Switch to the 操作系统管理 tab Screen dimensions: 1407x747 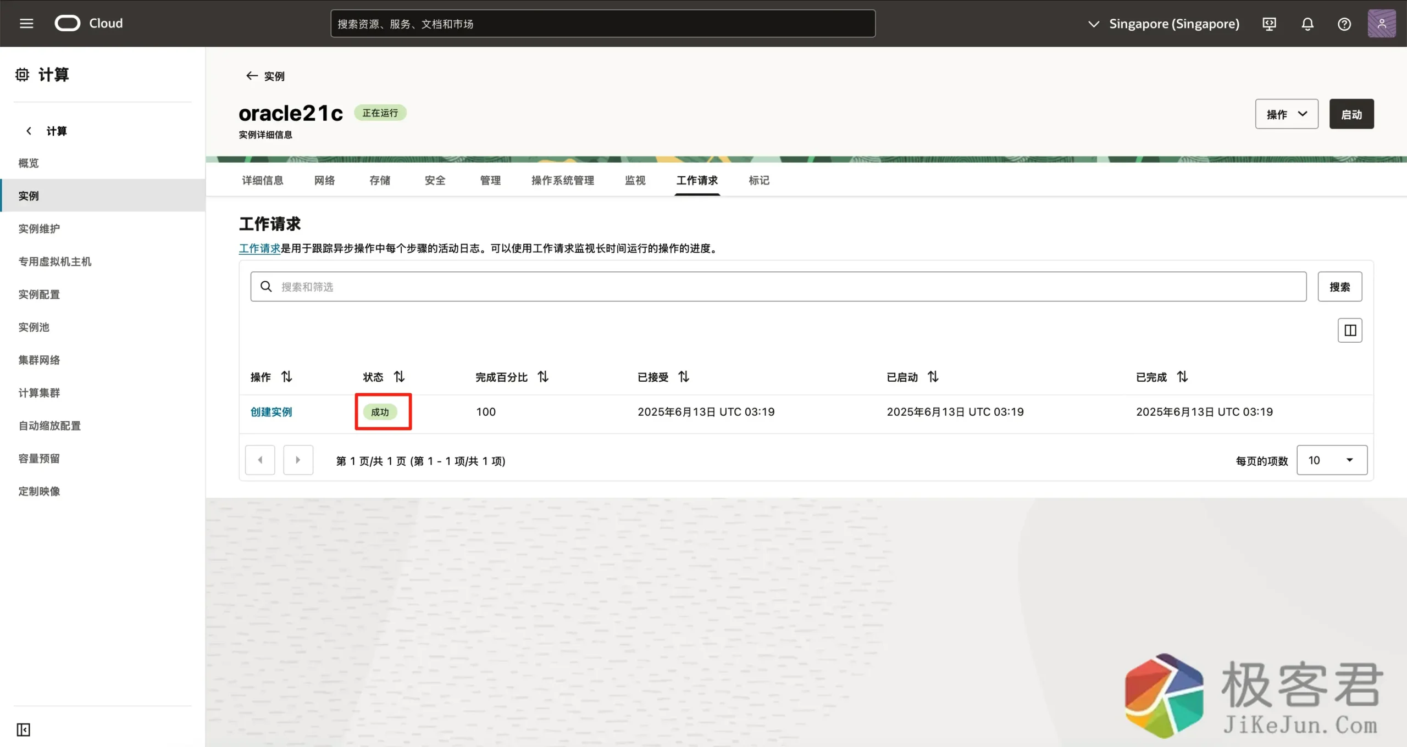click(x=563, y=180)
